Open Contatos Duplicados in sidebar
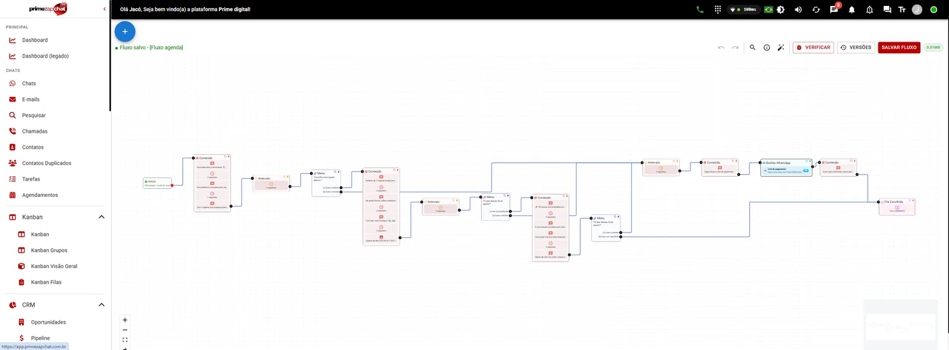 click(x=47, y=164)
